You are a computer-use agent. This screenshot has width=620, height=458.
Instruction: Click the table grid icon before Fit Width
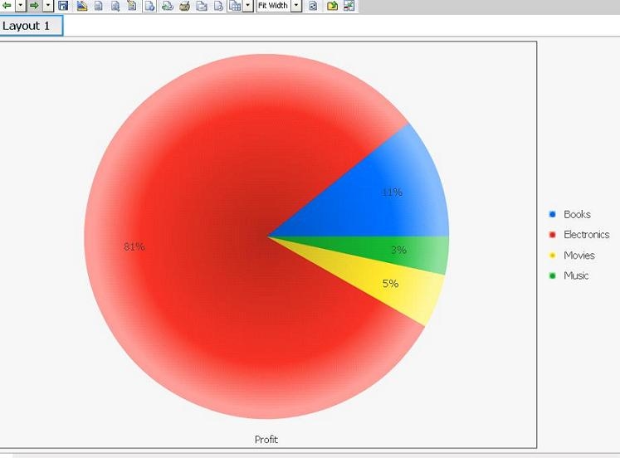235,6
